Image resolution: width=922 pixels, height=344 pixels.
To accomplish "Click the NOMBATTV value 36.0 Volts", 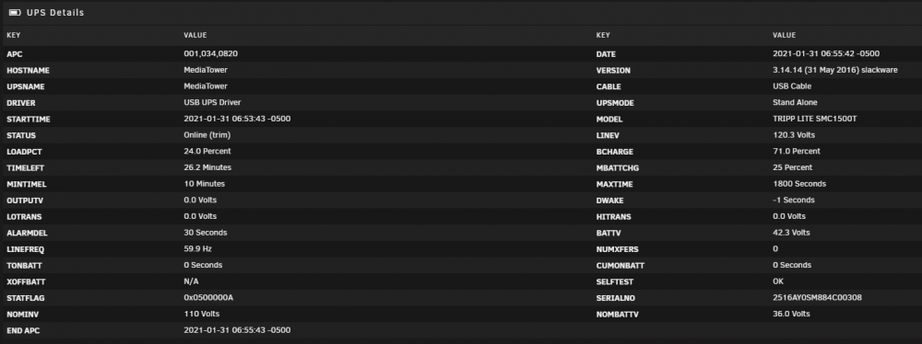I will point(791,314).
